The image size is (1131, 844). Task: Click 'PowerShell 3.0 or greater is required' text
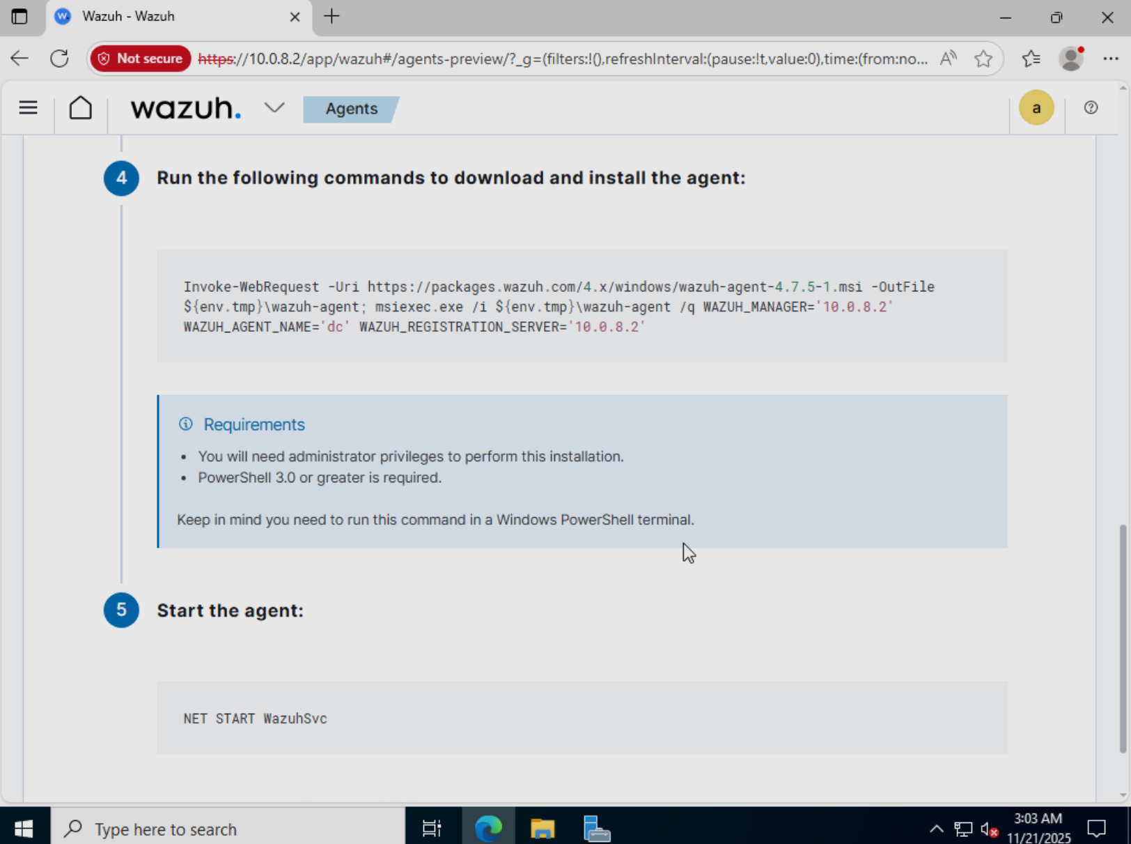click(320, 477)
